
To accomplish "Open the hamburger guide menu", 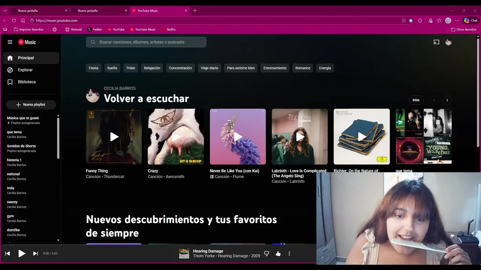I will [x=10, y=42].
